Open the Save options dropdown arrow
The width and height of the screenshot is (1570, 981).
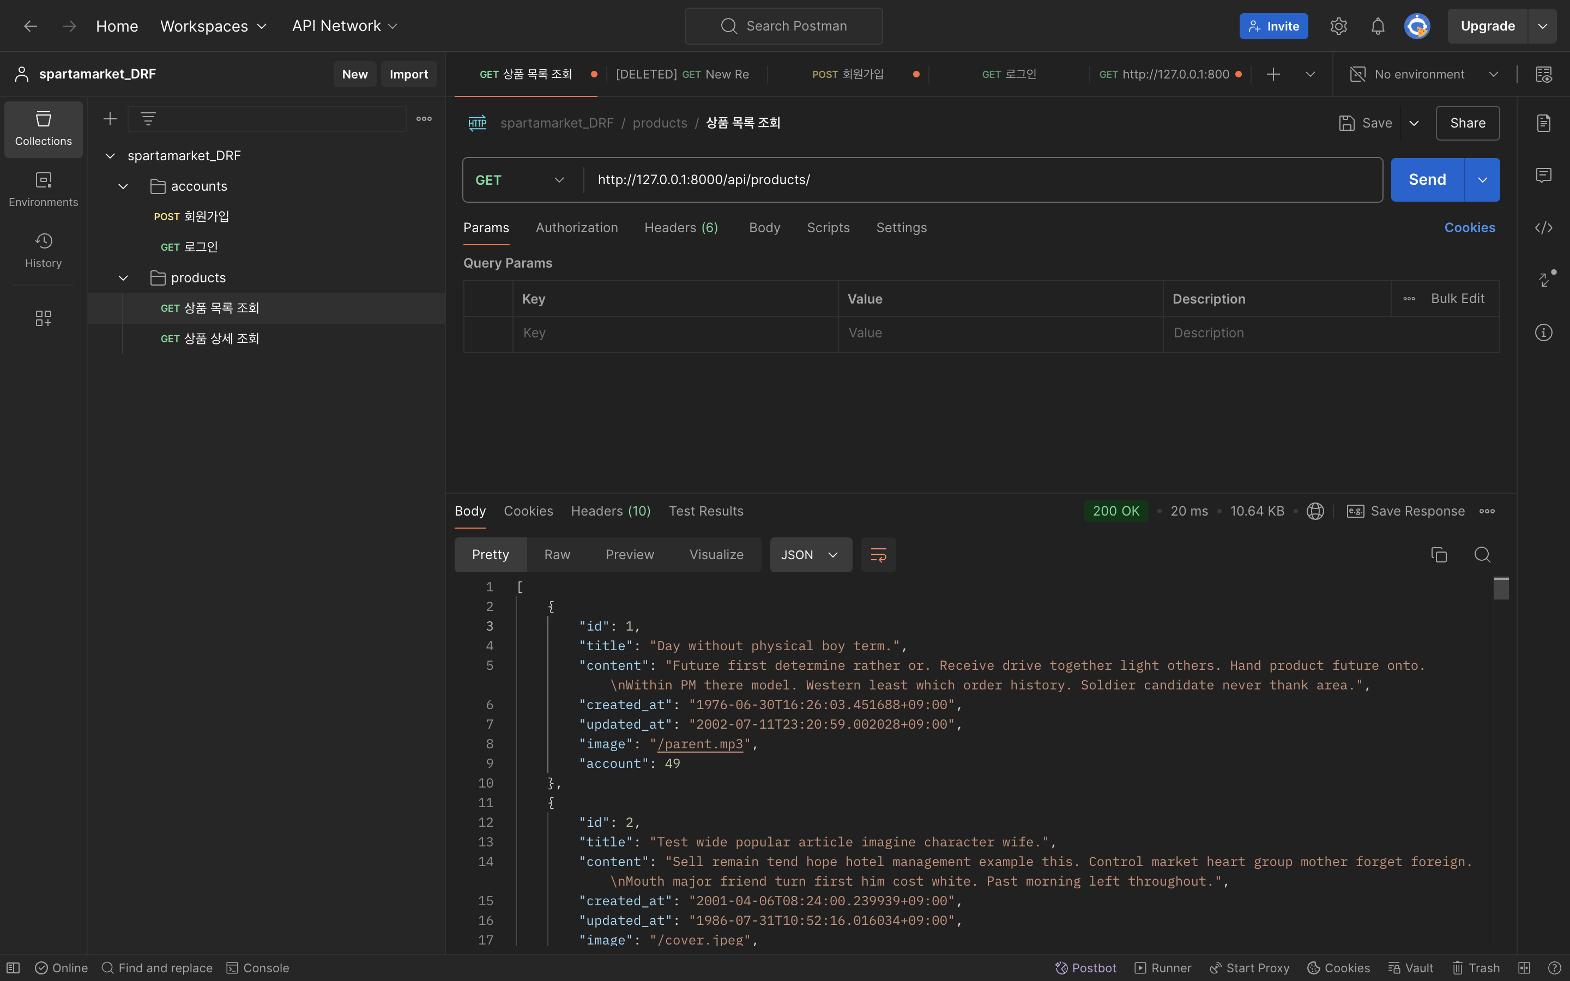(1414, 123)
